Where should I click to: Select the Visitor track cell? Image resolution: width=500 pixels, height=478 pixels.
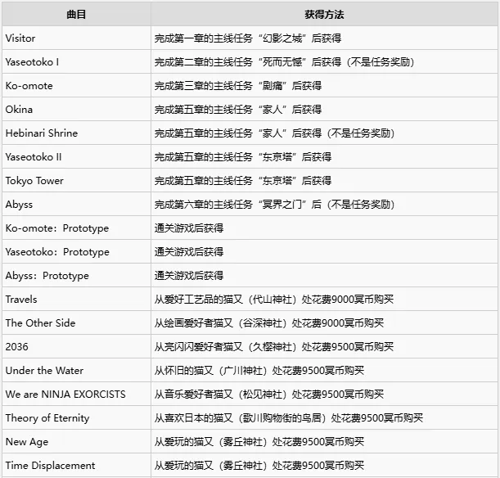(x=76, y=38)
